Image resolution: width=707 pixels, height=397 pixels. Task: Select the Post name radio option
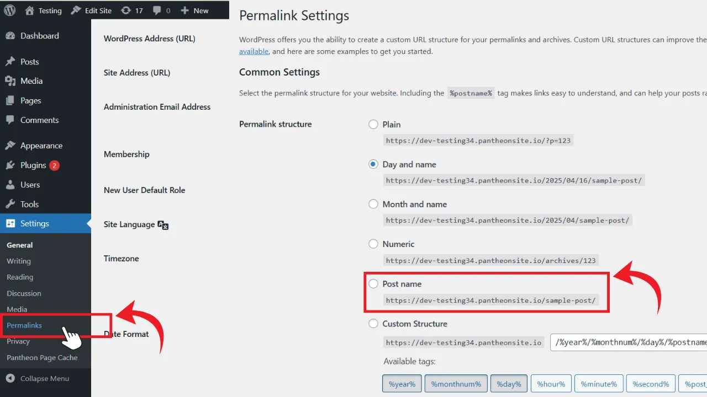373,284
